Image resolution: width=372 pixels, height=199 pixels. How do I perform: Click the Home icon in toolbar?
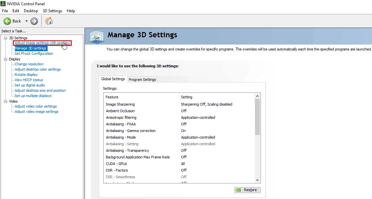coord(49,21)
